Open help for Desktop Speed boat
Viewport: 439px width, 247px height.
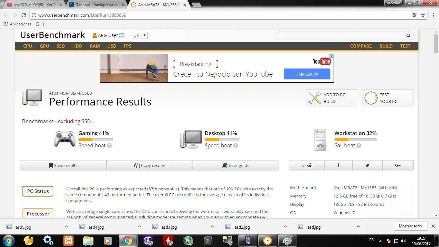(x=236, y=145)
